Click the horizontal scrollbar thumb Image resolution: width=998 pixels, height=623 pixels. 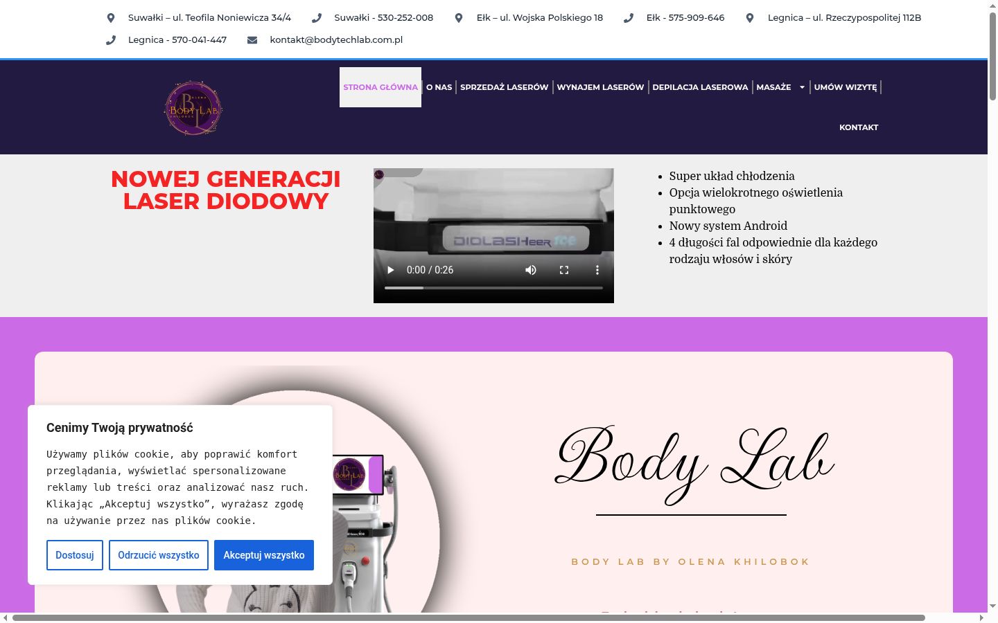pos(469,617)
